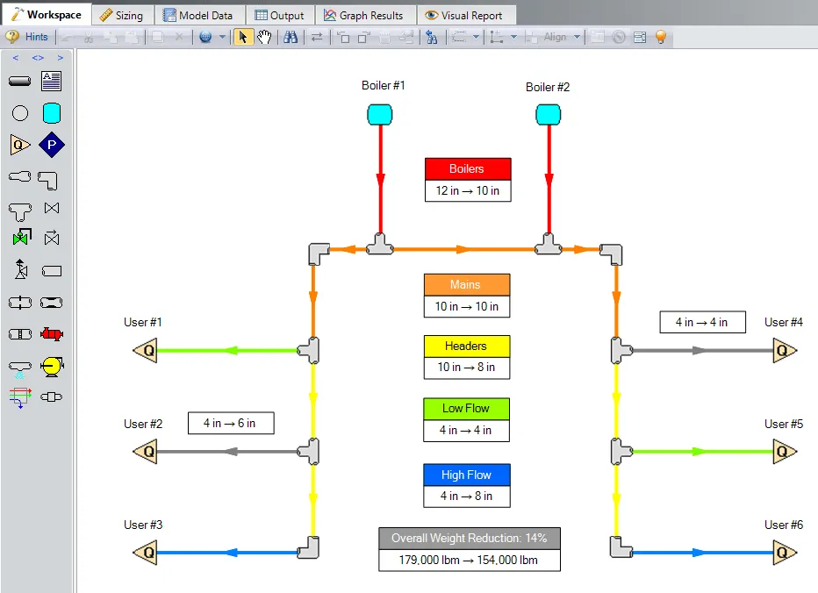Viewport: 818px width, 593px height.
Task: Expand the globe icon's dropdown arrow
Action: click(221, 37)
